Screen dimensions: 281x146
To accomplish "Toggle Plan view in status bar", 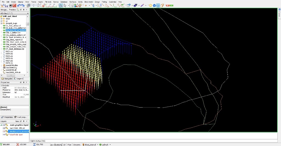I will point(69,145).
